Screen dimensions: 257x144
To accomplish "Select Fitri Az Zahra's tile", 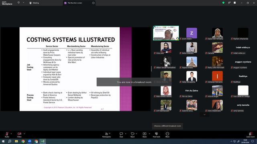I will tap(192, 90).
